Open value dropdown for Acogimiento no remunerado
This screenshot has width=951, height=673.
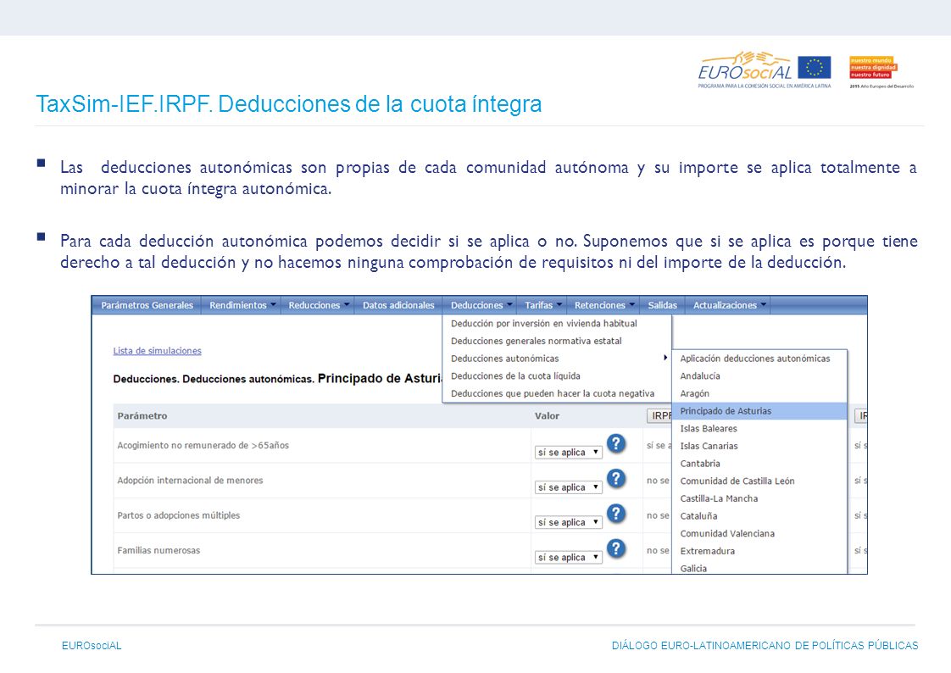[568, 453]
